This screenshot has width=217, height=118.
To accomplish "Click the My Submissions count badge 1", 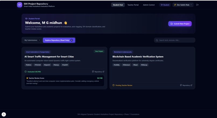I will click(39, 40).
